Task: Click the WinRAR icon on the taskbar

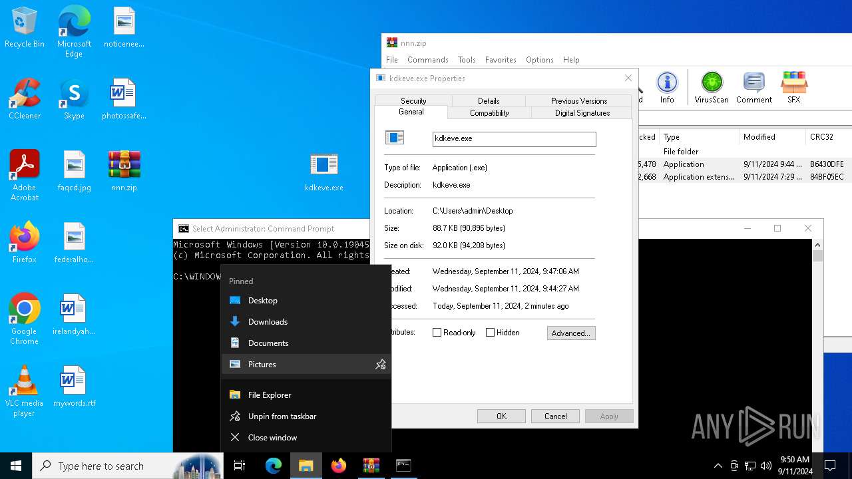Action: point(371,466)
